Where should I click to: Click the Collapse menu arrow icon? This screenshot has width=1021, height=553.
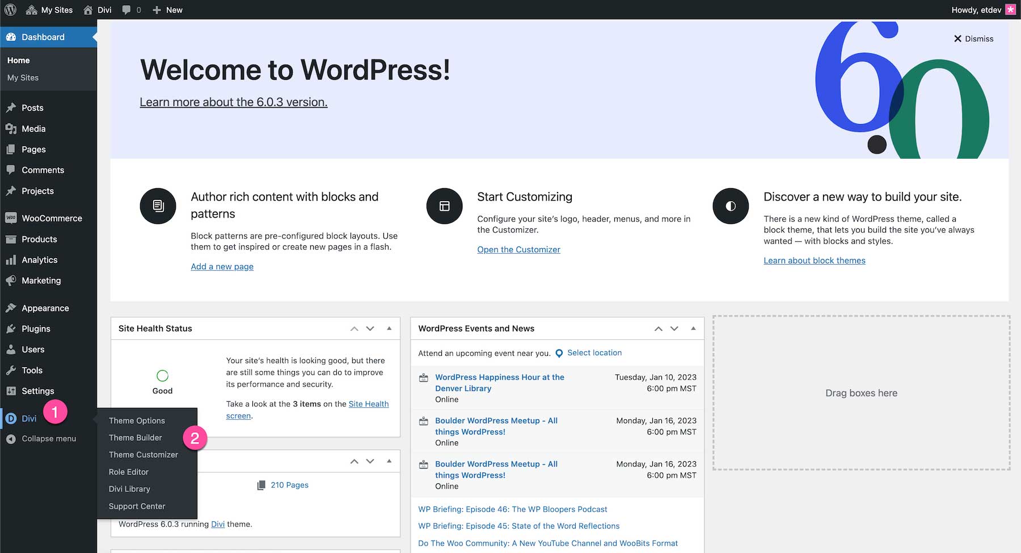point(11,439)
